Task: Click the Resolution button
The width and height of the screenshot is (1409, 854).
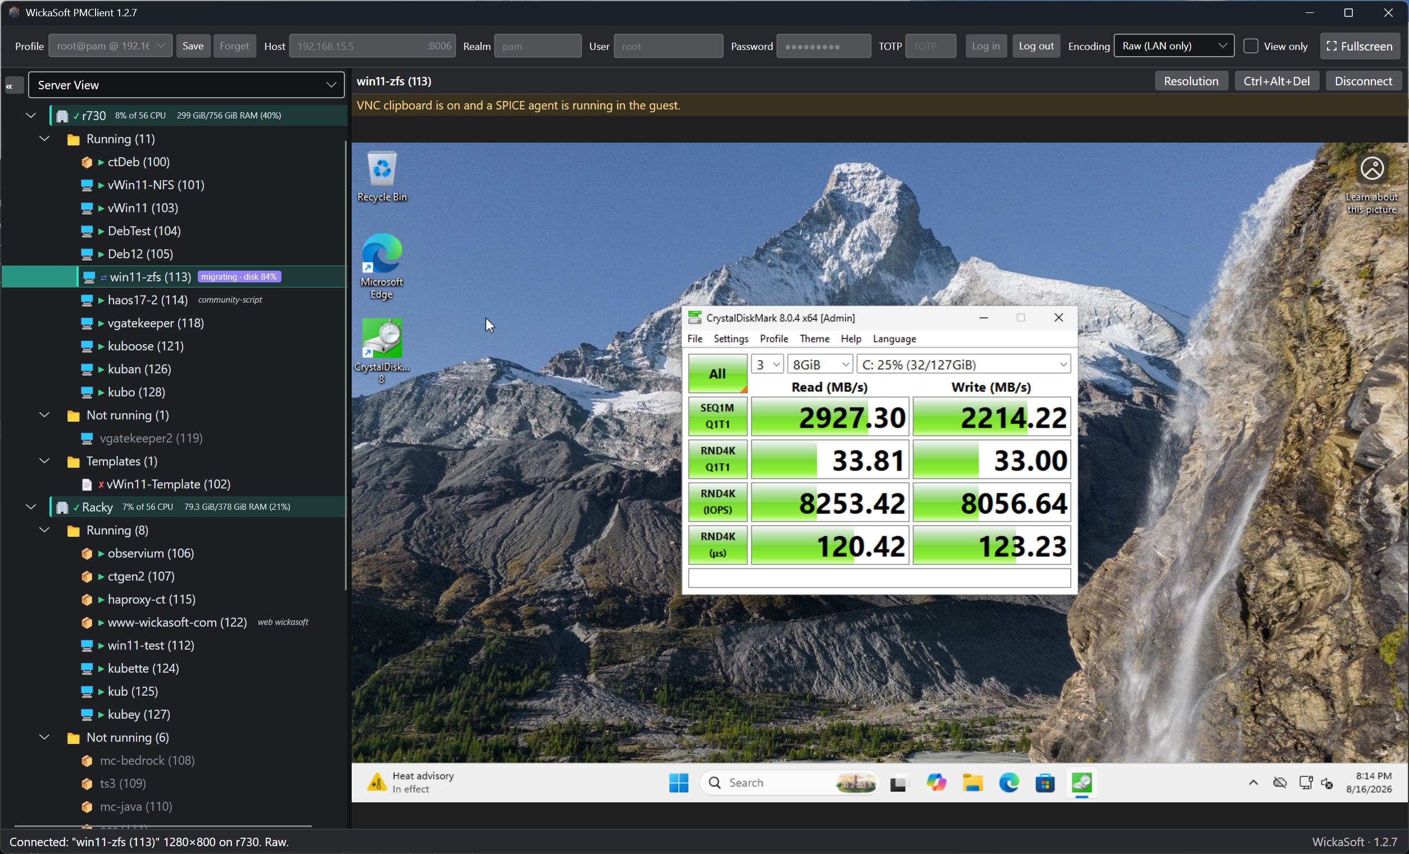Action: point(1190,81)
